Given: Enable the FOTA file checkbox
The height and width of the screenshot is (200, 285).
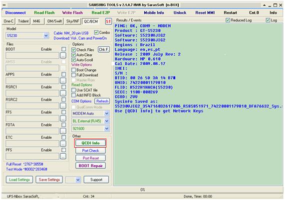Looking at the screenshot, I should (63, 125).
